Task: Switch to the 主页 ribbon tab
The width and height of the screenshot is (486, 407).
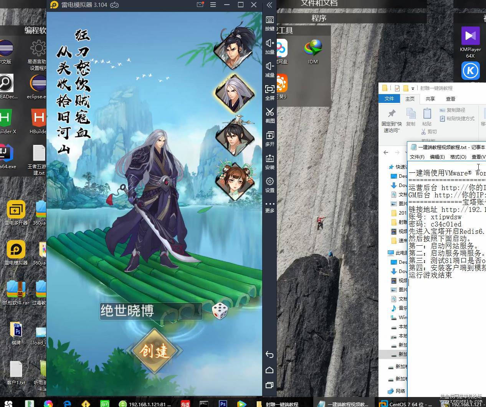Action: point(410,99)
